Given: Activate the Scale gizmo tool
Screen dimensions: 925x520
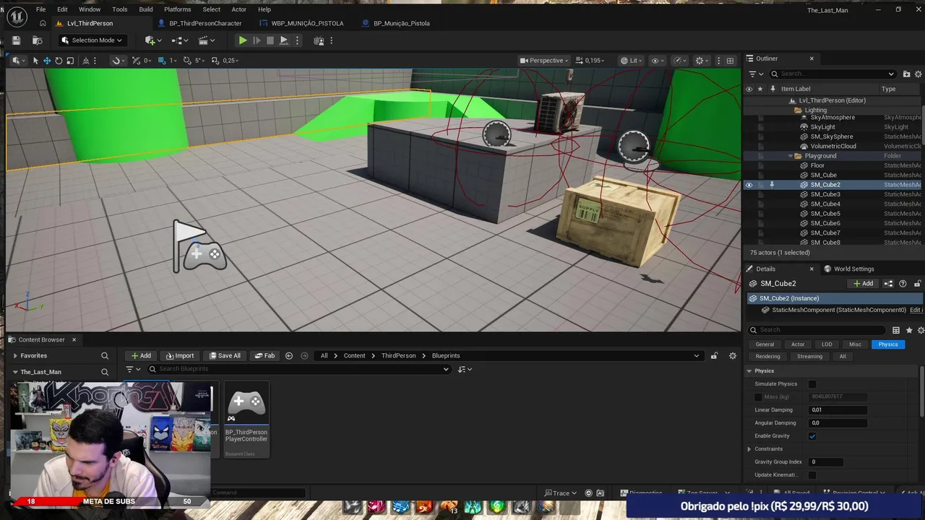Looking at the screenshot, I should (x=70, y=61).
